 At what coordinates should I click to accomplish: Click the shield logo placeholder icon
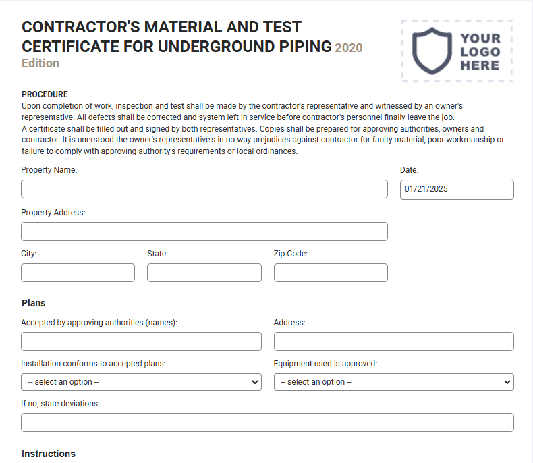click(432, 51)
